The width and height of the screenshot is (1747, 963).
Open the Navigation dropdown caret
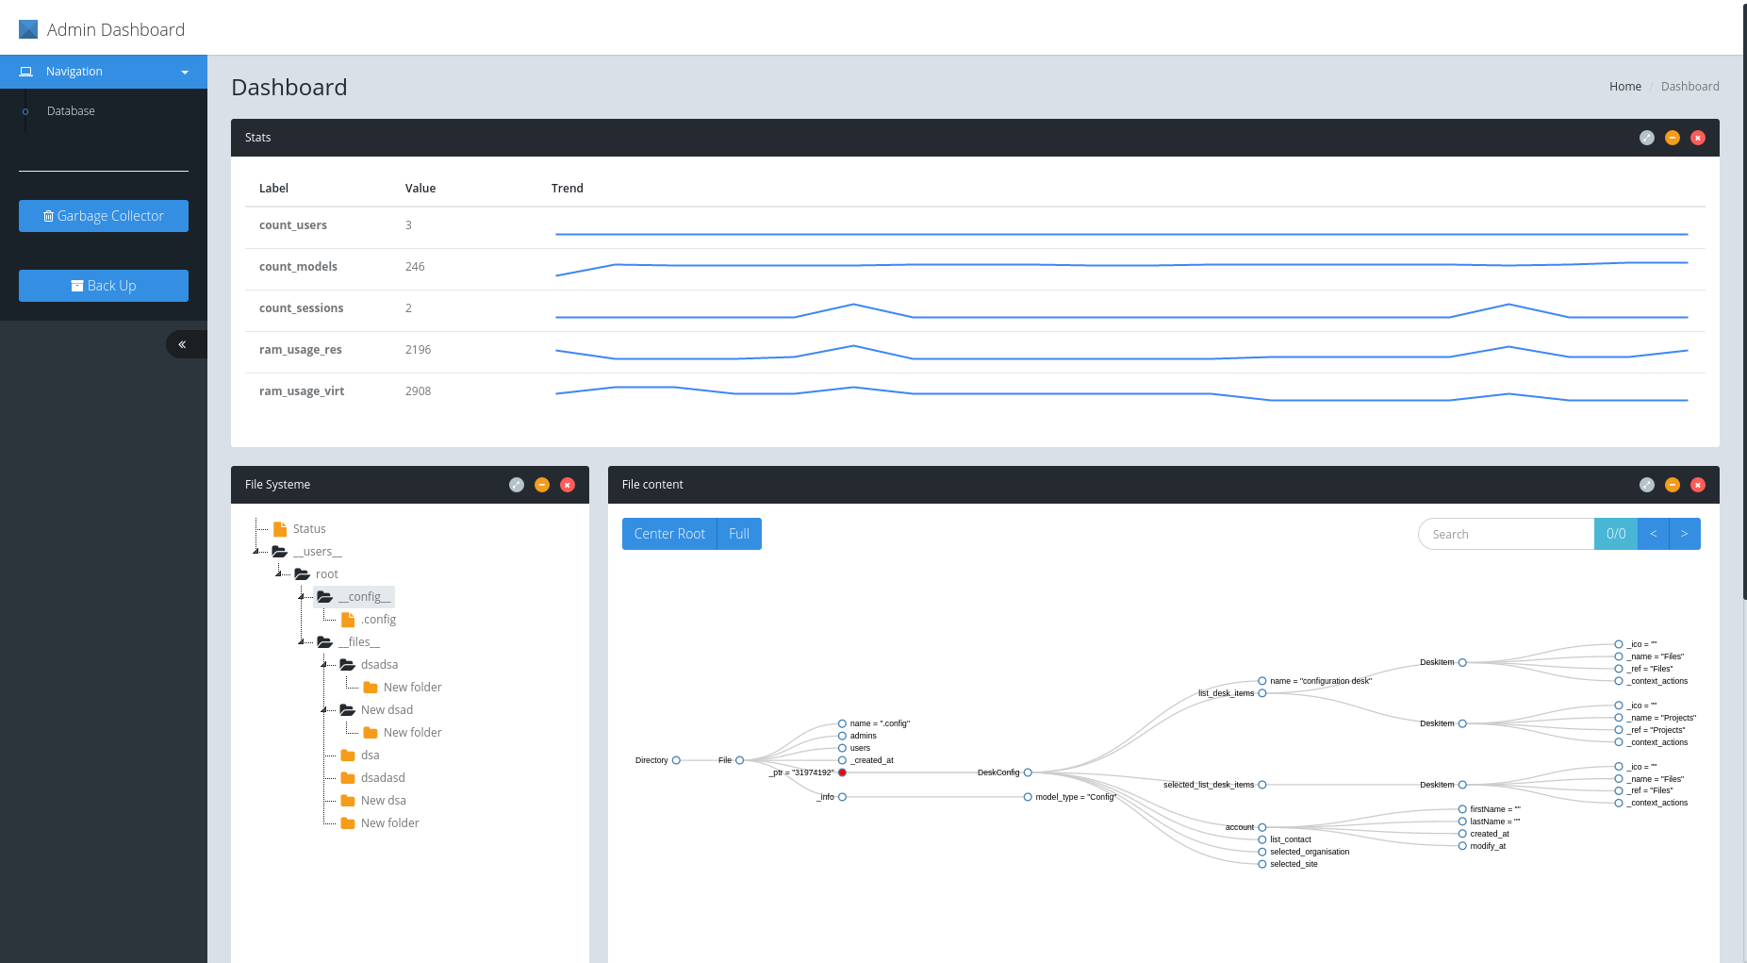point(185,71)
